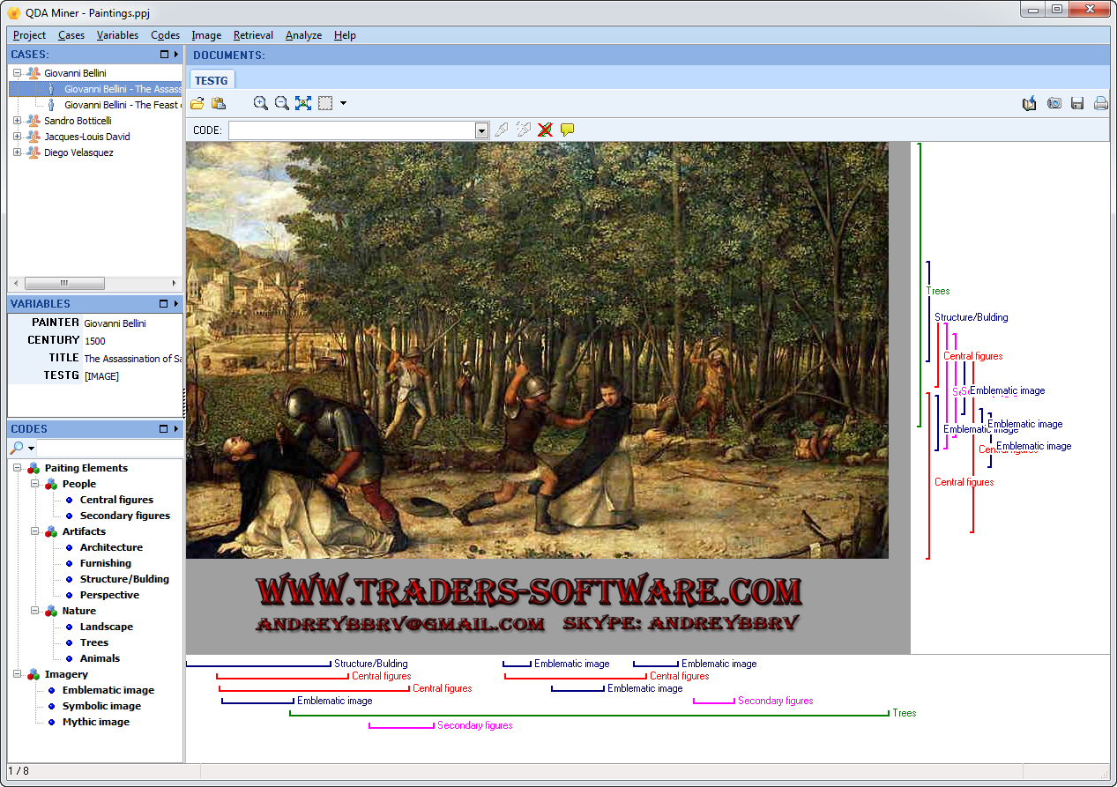The width and height of the screenshot is (1117, 787).
Task: Click the paste clipboard icon
Action: click(219, 103)
